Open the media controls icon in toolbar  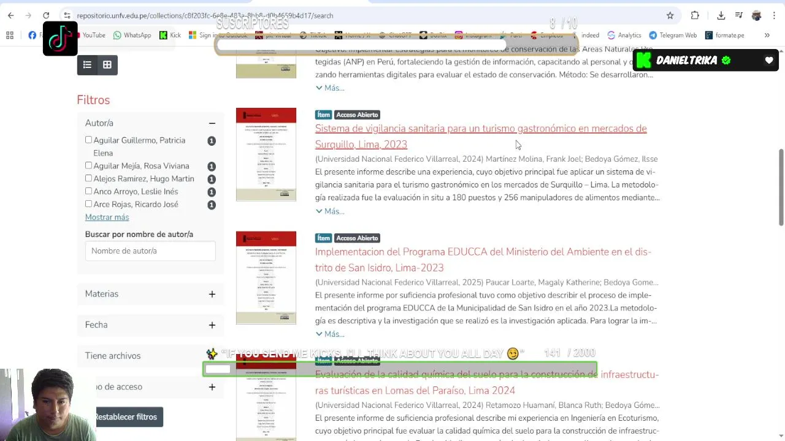739,15
